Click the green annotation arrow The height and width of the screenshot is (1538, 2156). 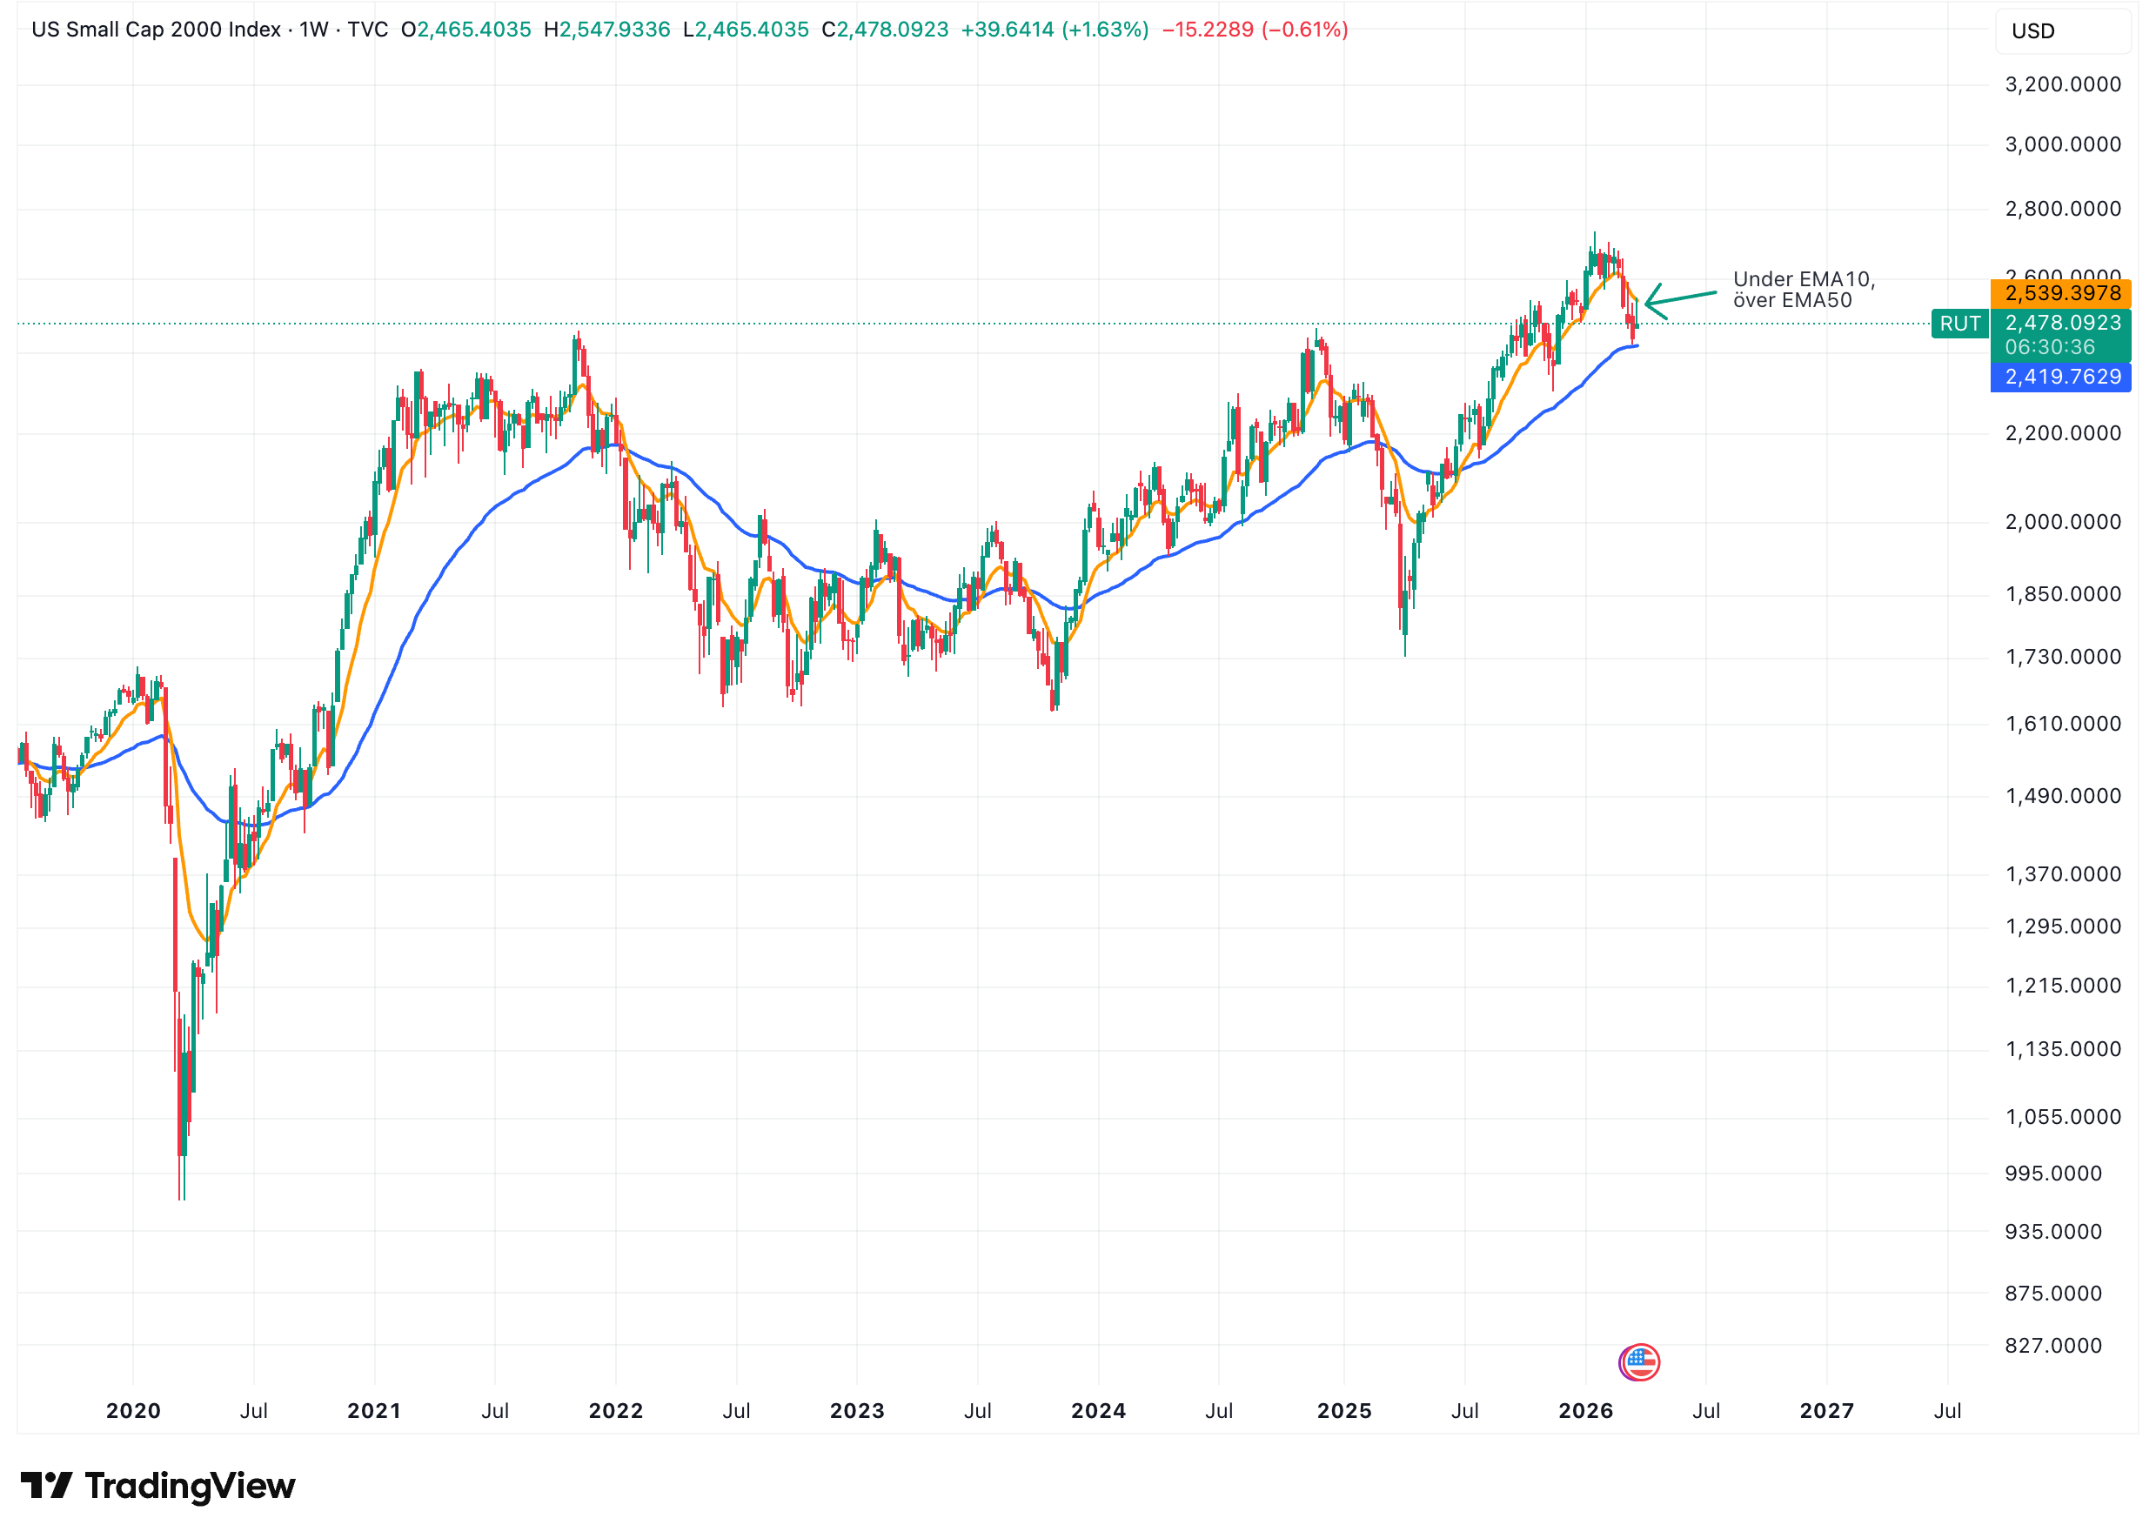tap(1683, 299)
